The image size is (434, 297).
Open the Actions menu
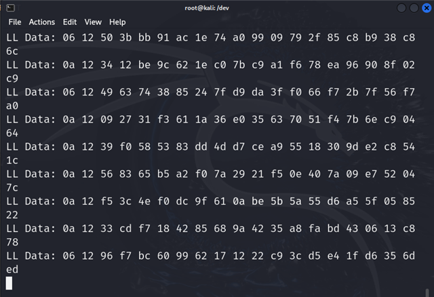pyautogui.click(x=42, y=22)
